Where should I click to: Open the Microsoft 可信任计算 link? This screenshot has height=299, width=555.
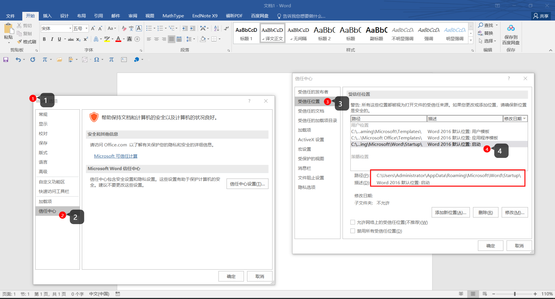[x=116, y=156]
